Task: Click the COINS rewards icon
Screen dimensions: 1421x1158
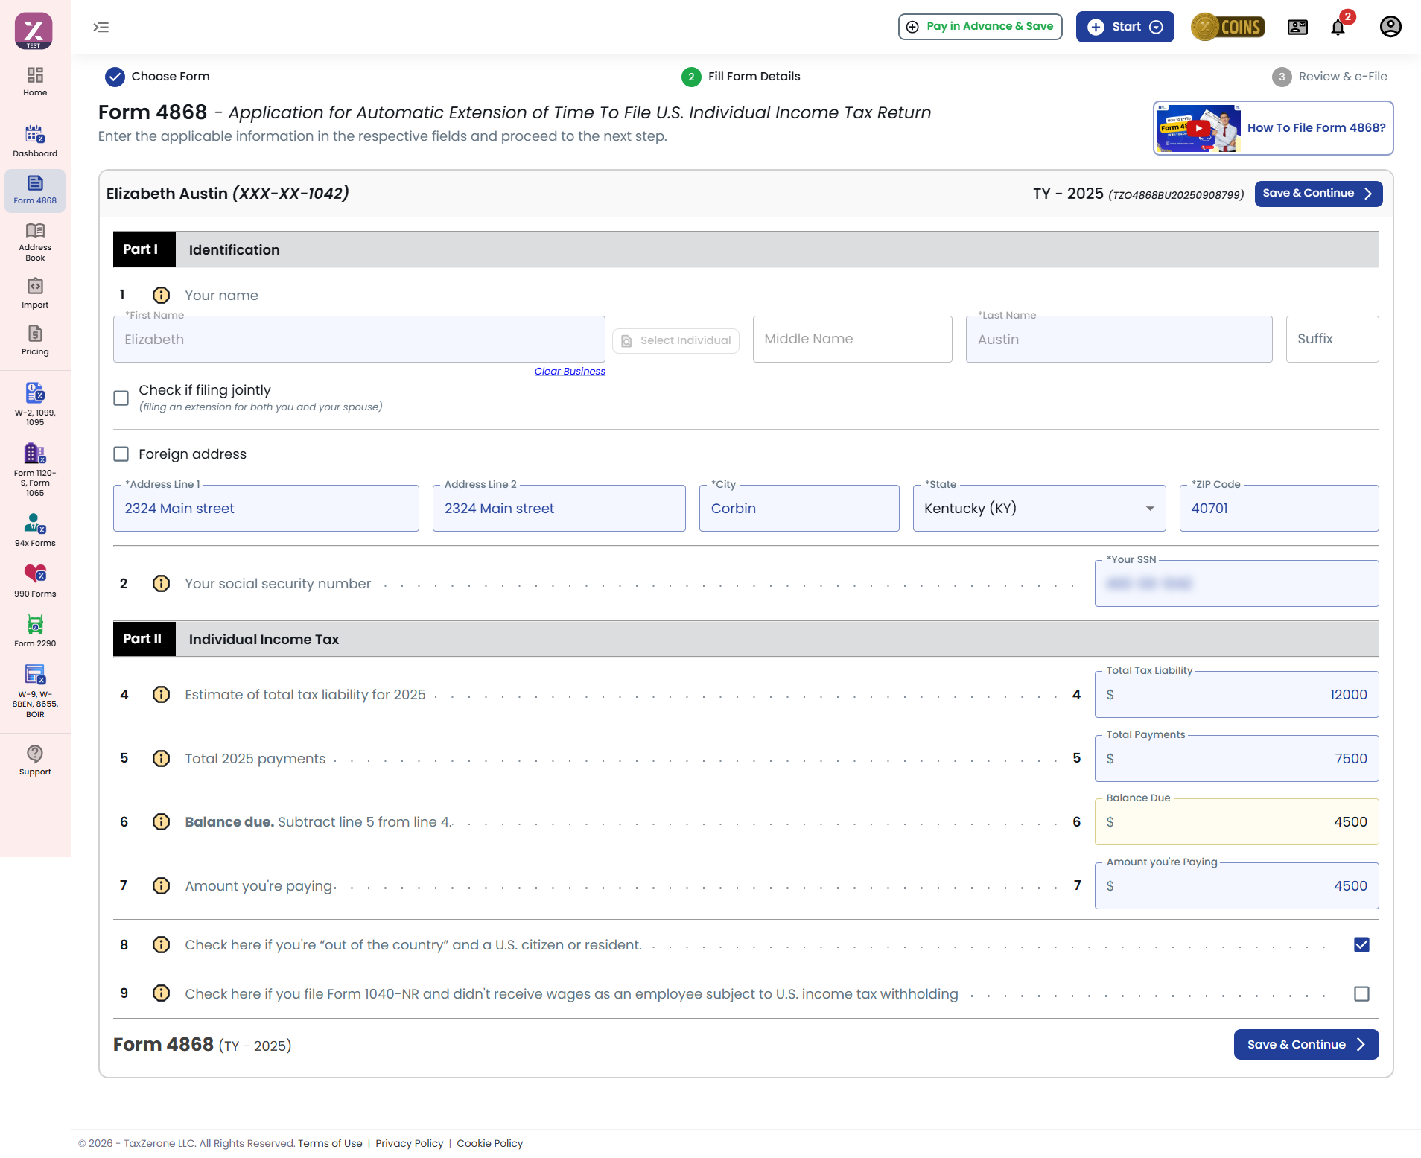Action: click(1228, 28)
